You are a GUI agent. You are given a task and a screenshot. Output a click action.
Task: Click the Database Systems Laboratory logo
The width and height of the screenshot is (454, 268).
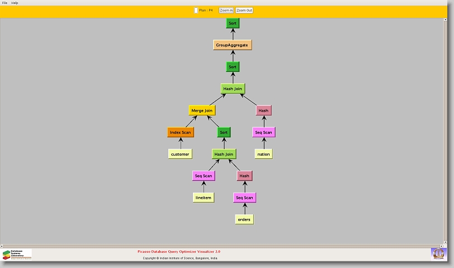(x=17, y=255)
